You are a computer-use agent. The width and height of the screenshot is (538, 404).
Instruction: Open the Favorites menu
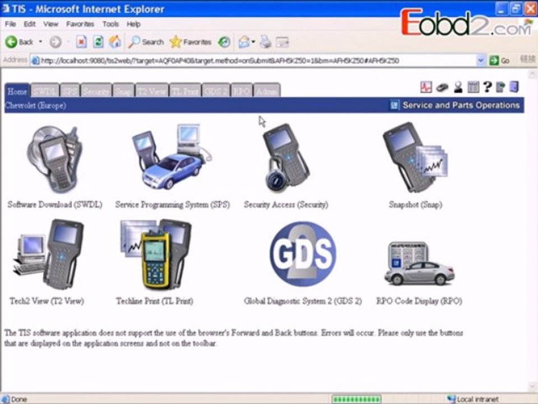80,24
